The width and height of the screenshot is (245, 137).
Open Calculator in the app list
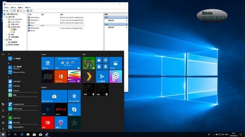click(23, 81)
